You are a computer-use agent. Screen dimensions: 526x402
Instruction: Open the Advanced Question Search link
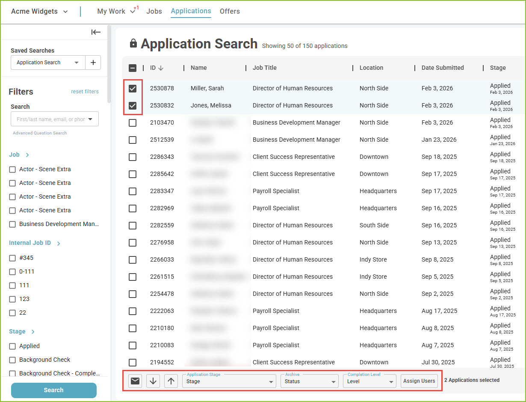pyautogui.click(x=40, y=133)
